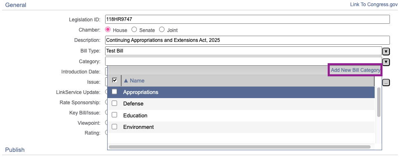This screenshot has width=399, height=158.
Task: Check the Education category checkbox
Action: pyautogui.click(x=115, y=115)
